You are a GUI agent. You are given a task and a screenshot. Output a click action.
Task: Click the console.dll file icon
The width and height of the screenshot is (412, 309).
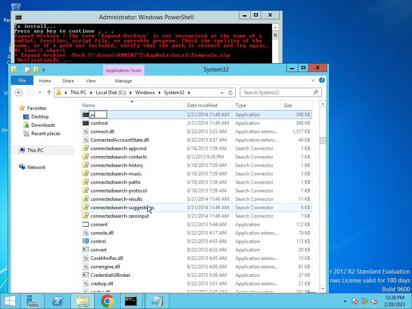pos(86,233)
